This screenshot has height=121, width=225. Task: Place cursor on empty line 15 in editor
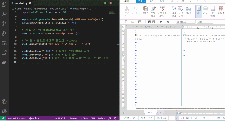coord(64,62)
